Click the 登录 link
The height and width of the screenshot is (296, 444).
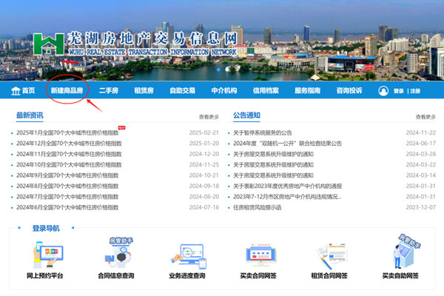399,91
